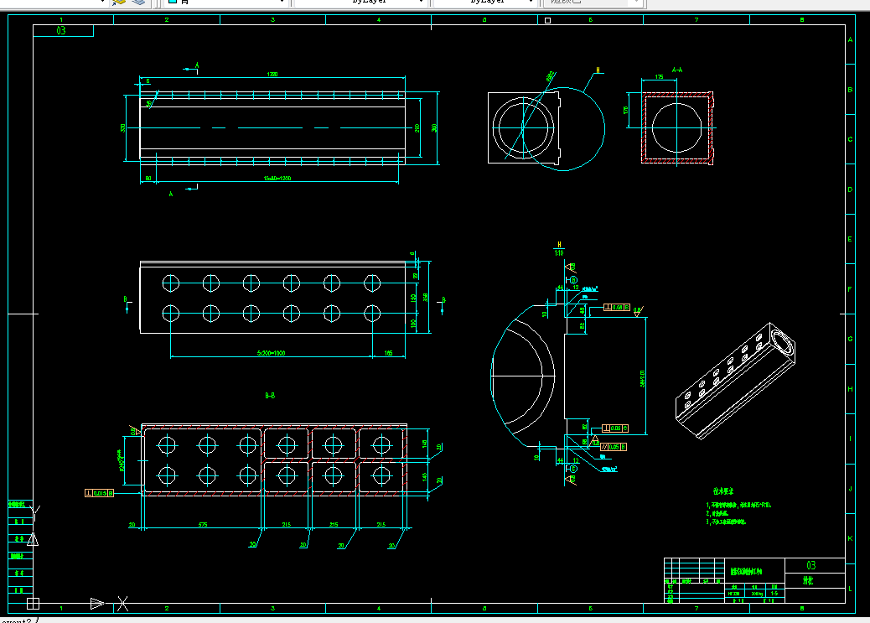The image size is (870, 623).
Task: Click the UCS origin square icon
Action: pyautogui.click(x=33, y=603)
